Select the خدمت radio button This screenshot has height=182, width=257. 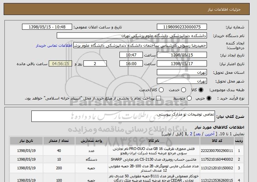[184, 90]
